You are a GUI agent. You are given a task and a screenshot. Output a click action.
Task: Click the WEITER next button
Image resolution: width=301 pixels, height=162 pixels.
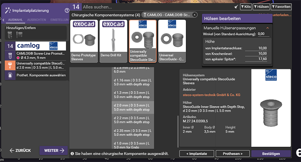tap(53, 150)
